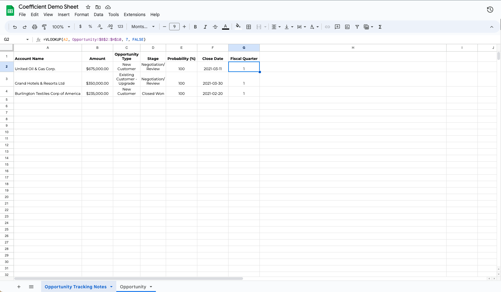
Task: Open the File menu
Action: pos(22,15)
